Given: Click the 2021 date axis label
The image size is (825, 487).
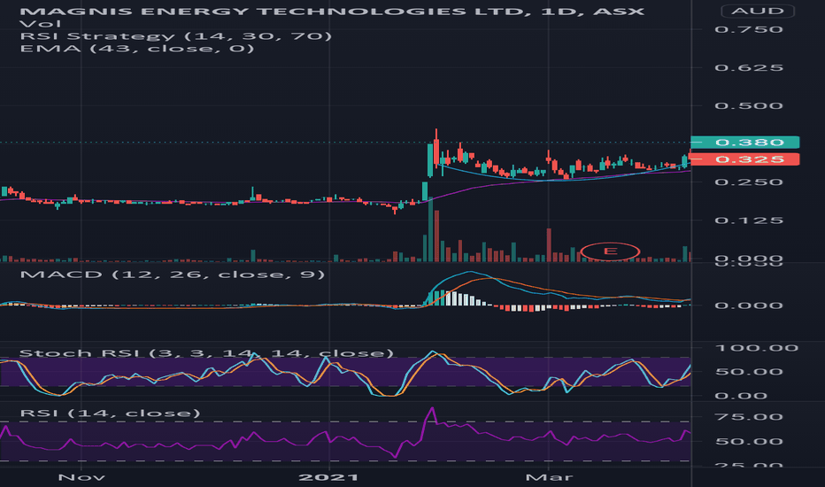Looking at the screenshot, I should (328, 477).
